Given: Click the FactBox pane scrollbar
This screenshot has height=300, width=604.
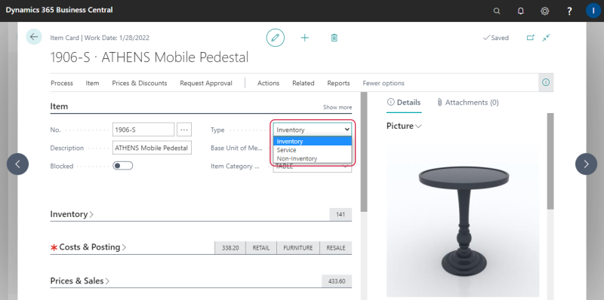Looking at the screenshot, I should coord(550,161).
